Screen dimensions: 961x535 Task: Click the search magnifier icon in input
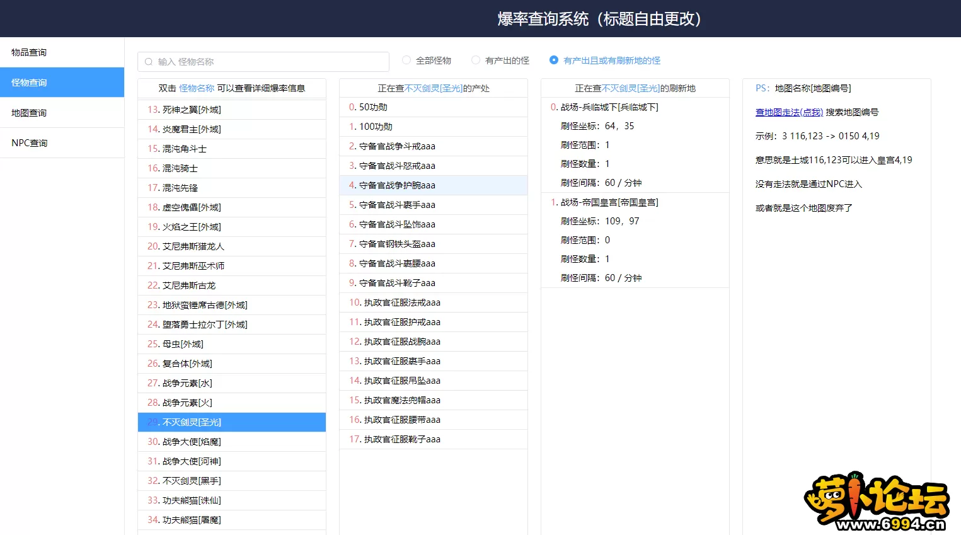[149, 62]
